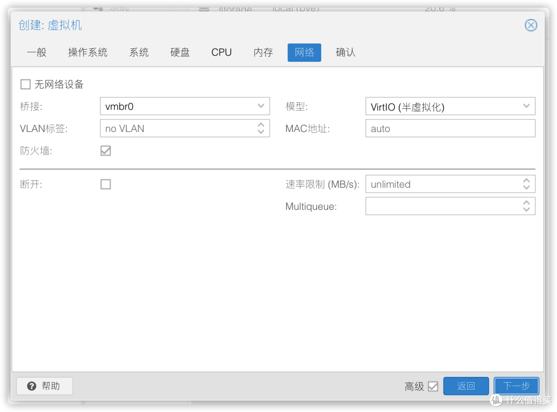Open the 操作系统 tab

tap(88, 52)
